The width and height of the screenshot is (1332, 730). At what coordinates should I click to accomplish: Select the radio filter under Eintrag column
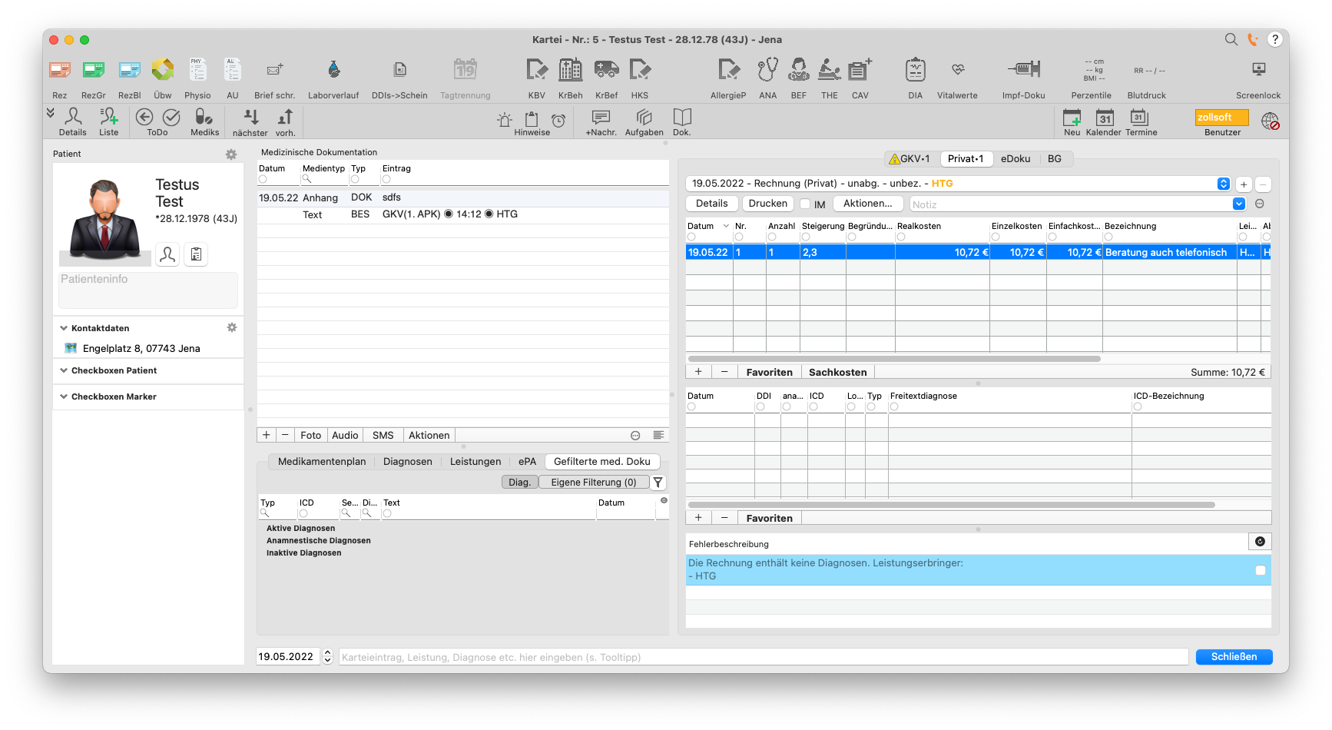point(386,179)
